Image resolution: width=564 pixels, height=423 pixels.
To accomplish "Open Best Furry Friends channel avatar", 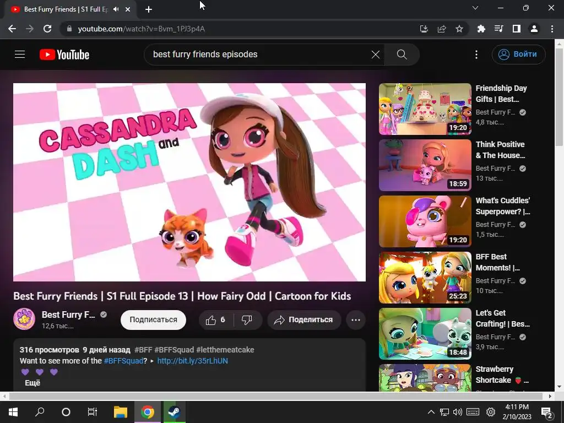I will tap(24, 319).
